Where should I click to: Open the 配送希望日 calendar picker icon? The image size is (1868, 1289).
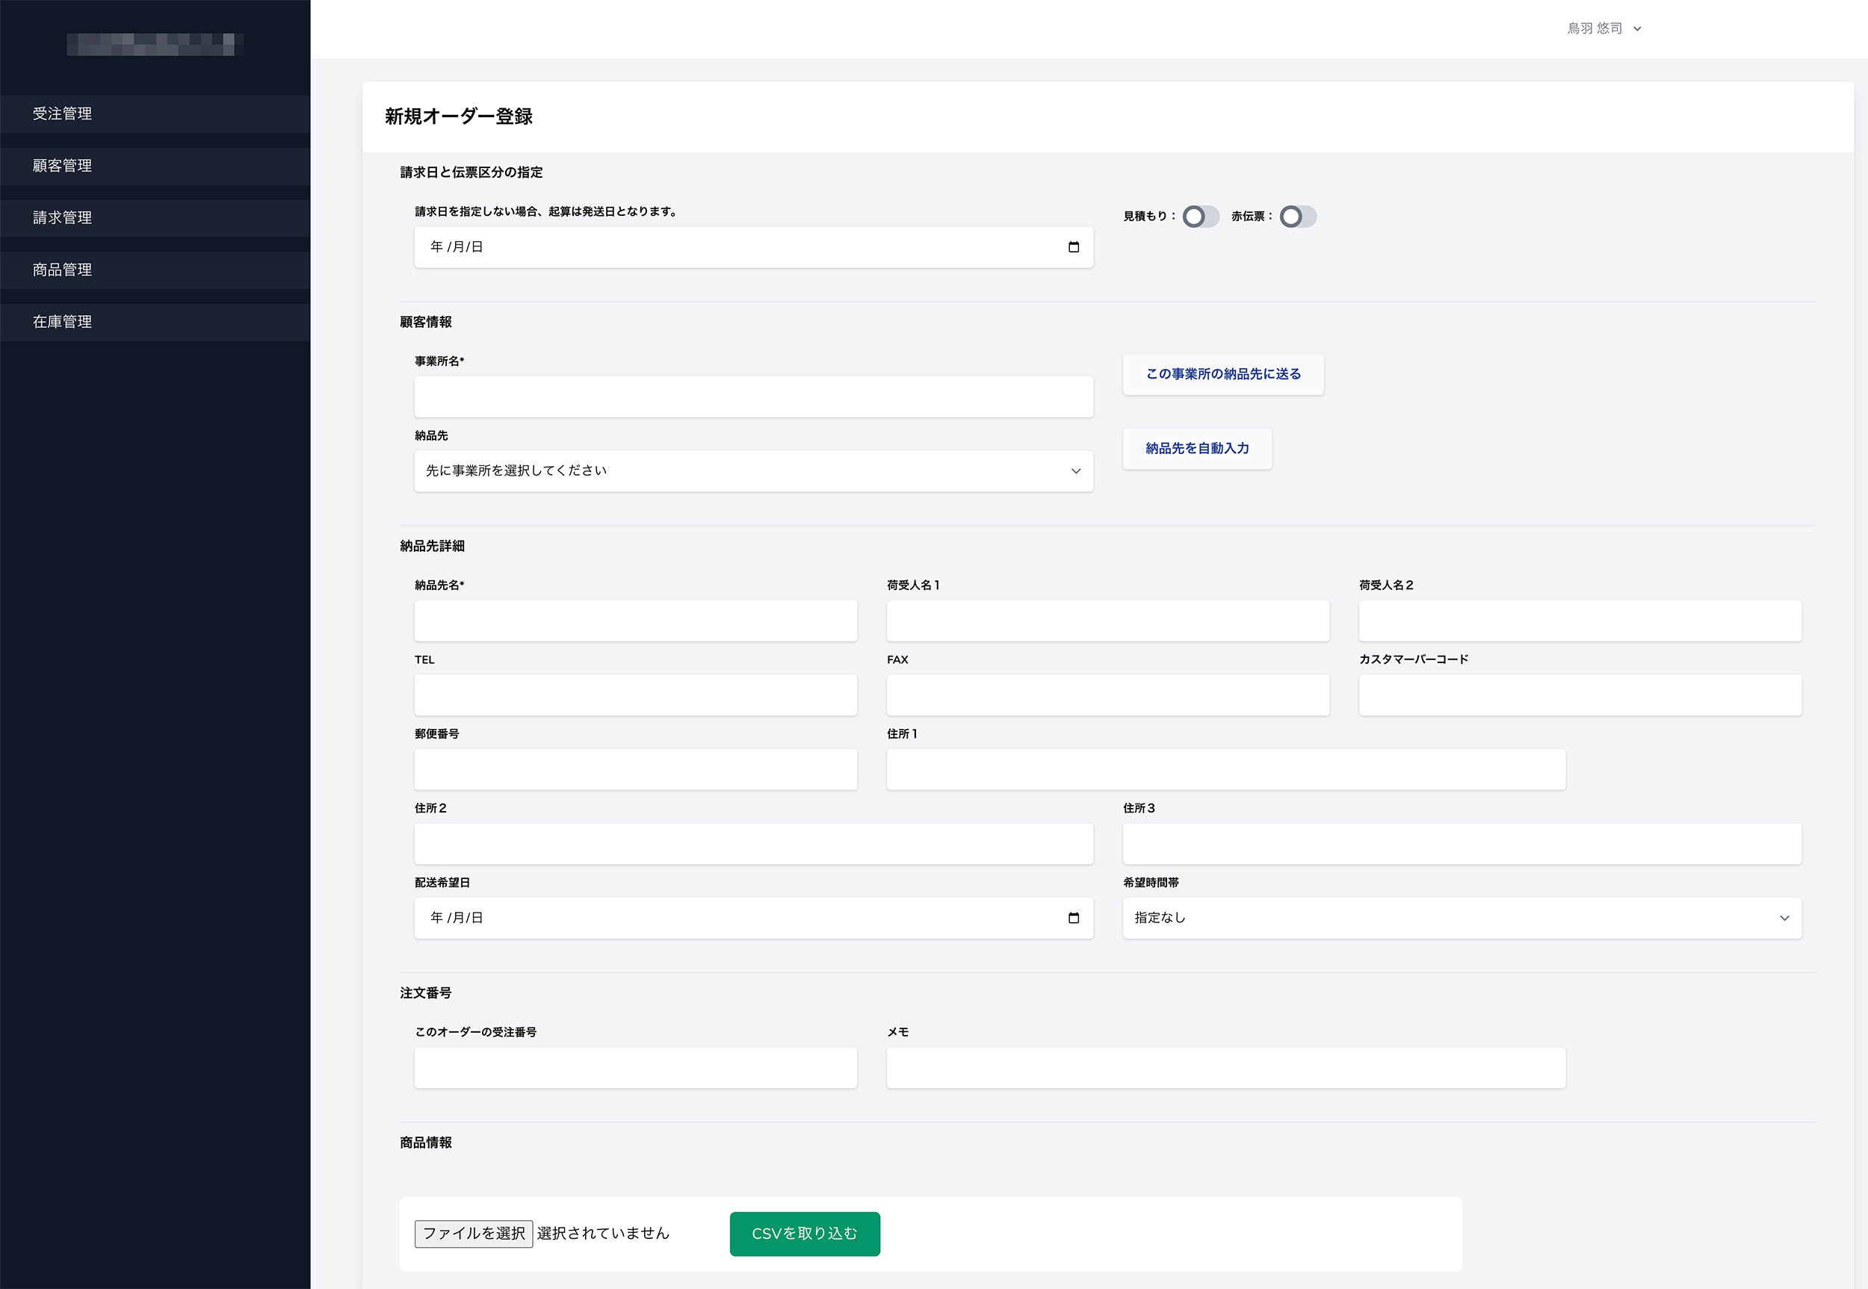tap(1073, 918)
